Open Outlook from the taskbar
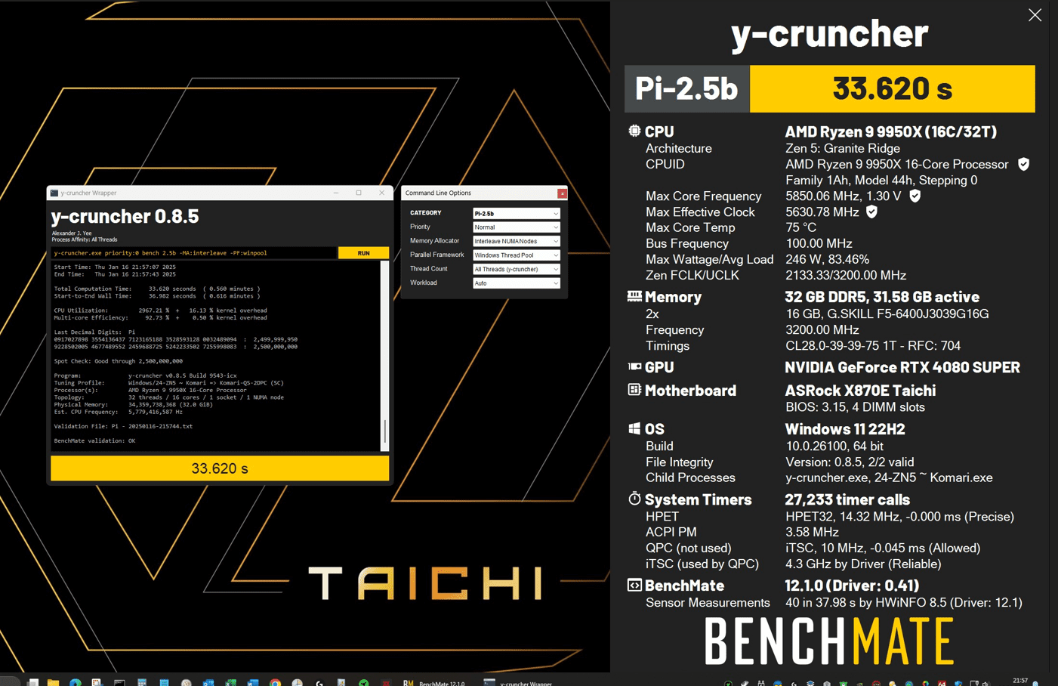This screenshot has height=686, width=1058. click(208, 681)
